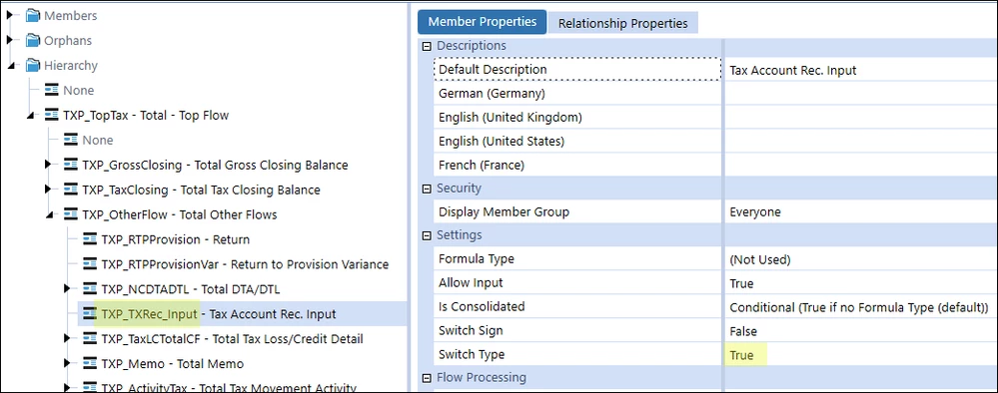
Task: Collapse the Descriptions property section
Action: click(x=428, y=46)
